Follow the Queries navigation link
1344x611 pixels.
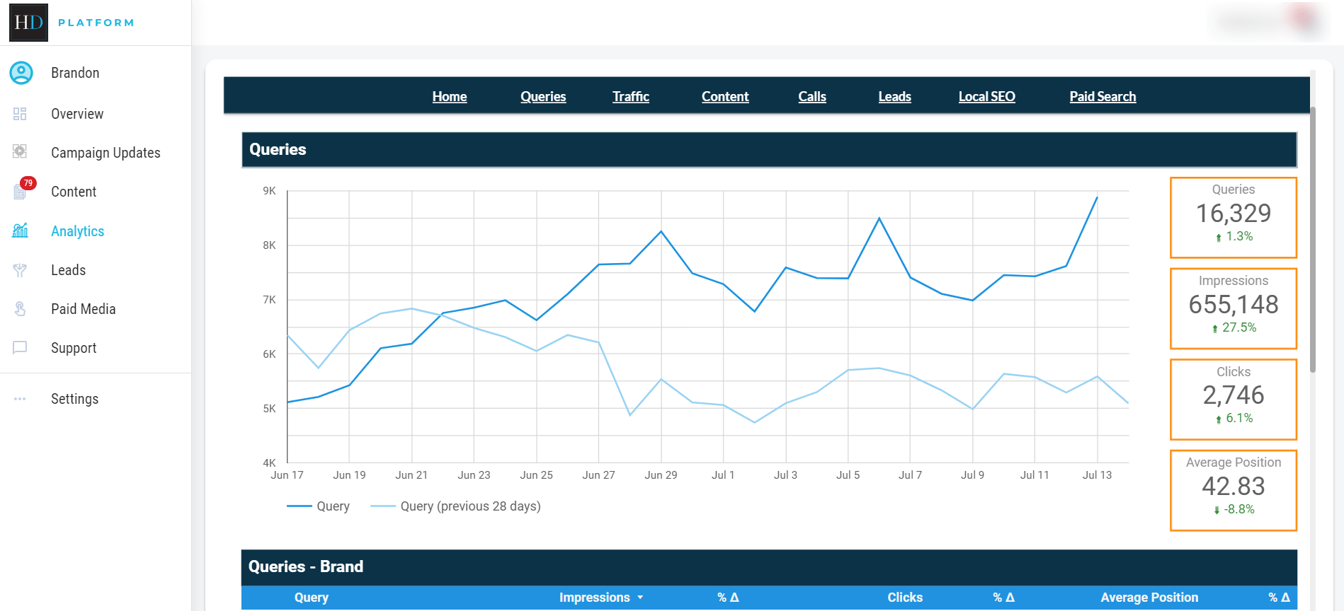[x=543, y=97]
